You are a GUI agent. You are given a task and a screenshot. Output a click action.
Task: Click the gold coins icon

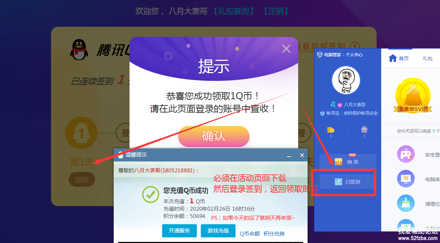[x=331, y=130]
